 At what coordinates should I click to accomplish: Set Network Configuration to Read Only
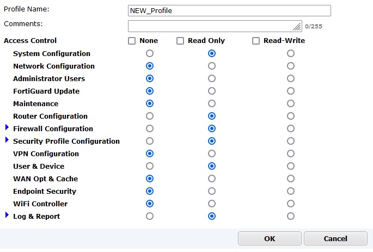point(212,66)
